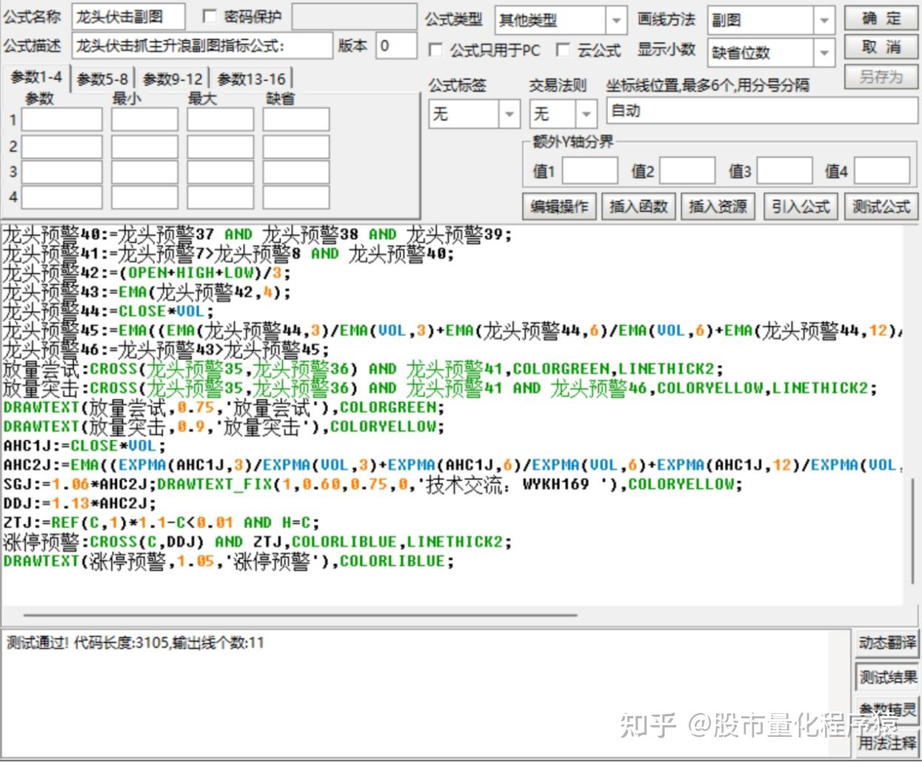This screenshot has height=762, width=922.
Task: Tick the 云公式 checkbox
Action: [x=564, y=50]
